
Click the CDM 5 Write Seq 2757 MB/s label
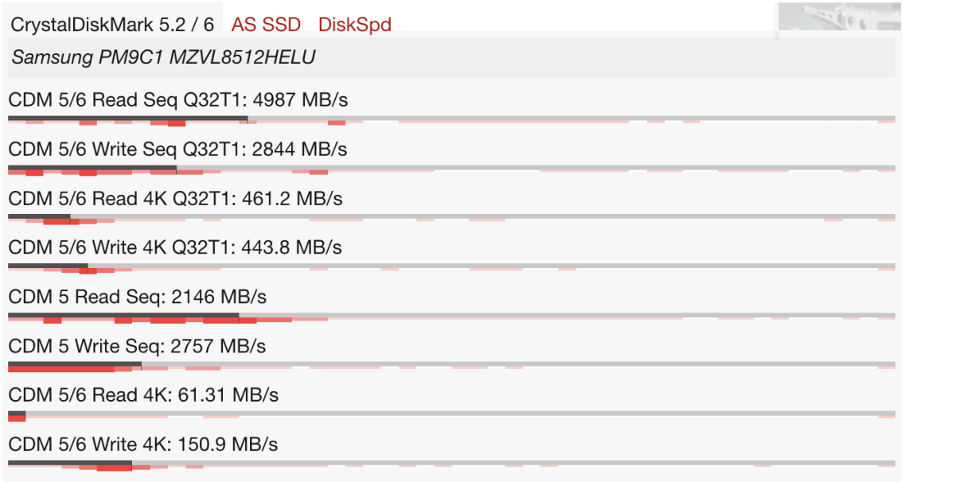pyautogui.click(x=138, y=347)
